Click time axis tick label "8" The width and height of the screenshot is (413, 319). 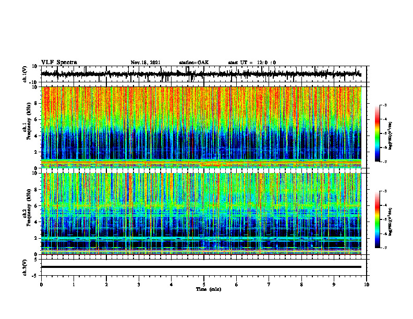pyautogui.click(x=301, y=285)
